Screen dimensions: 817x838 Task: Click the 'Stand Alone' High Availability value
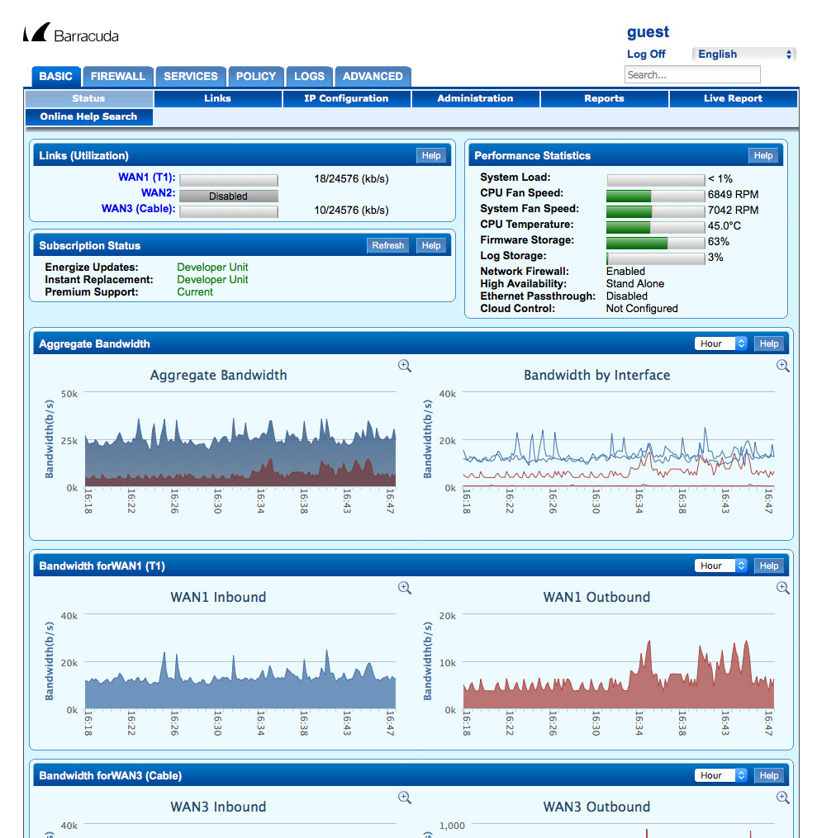click(635, 284)
